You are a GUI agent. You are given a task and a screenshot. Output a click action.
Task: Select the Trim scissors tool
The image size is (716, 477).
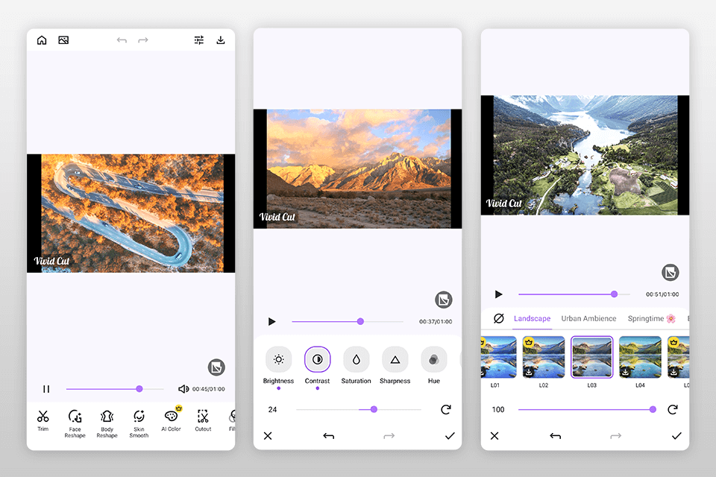(43, 420)
